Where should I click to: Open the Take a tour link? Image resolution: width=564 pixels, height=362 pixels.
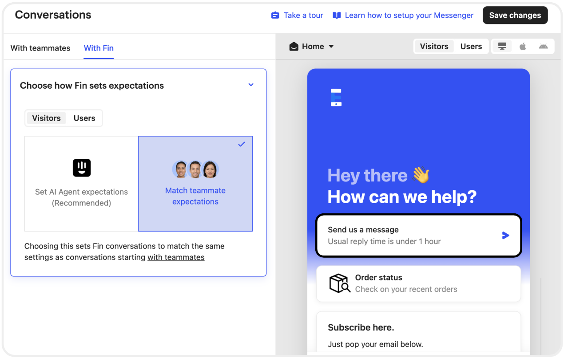click(304, 15)
